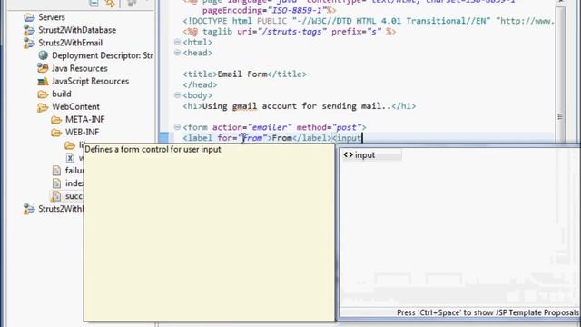The image size is (581, 327).
Task: Click the label for="from" code line
Action: tap(272, 138)
